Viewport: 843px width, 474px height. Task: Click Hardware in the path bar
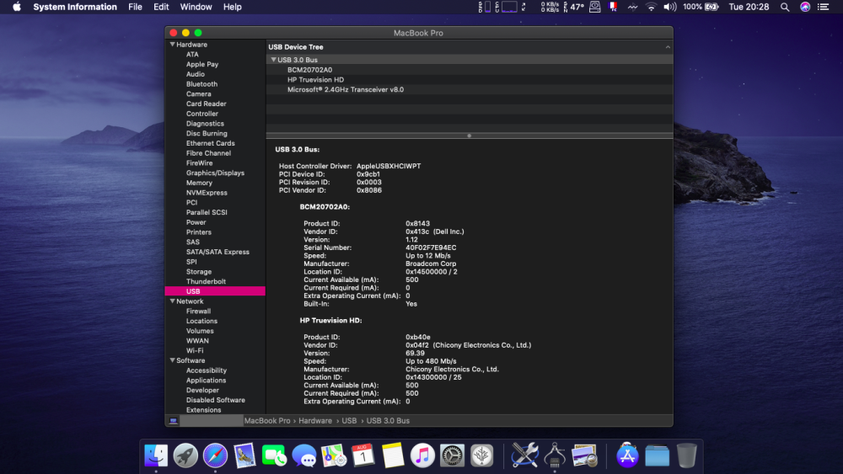tap(315, 421)
